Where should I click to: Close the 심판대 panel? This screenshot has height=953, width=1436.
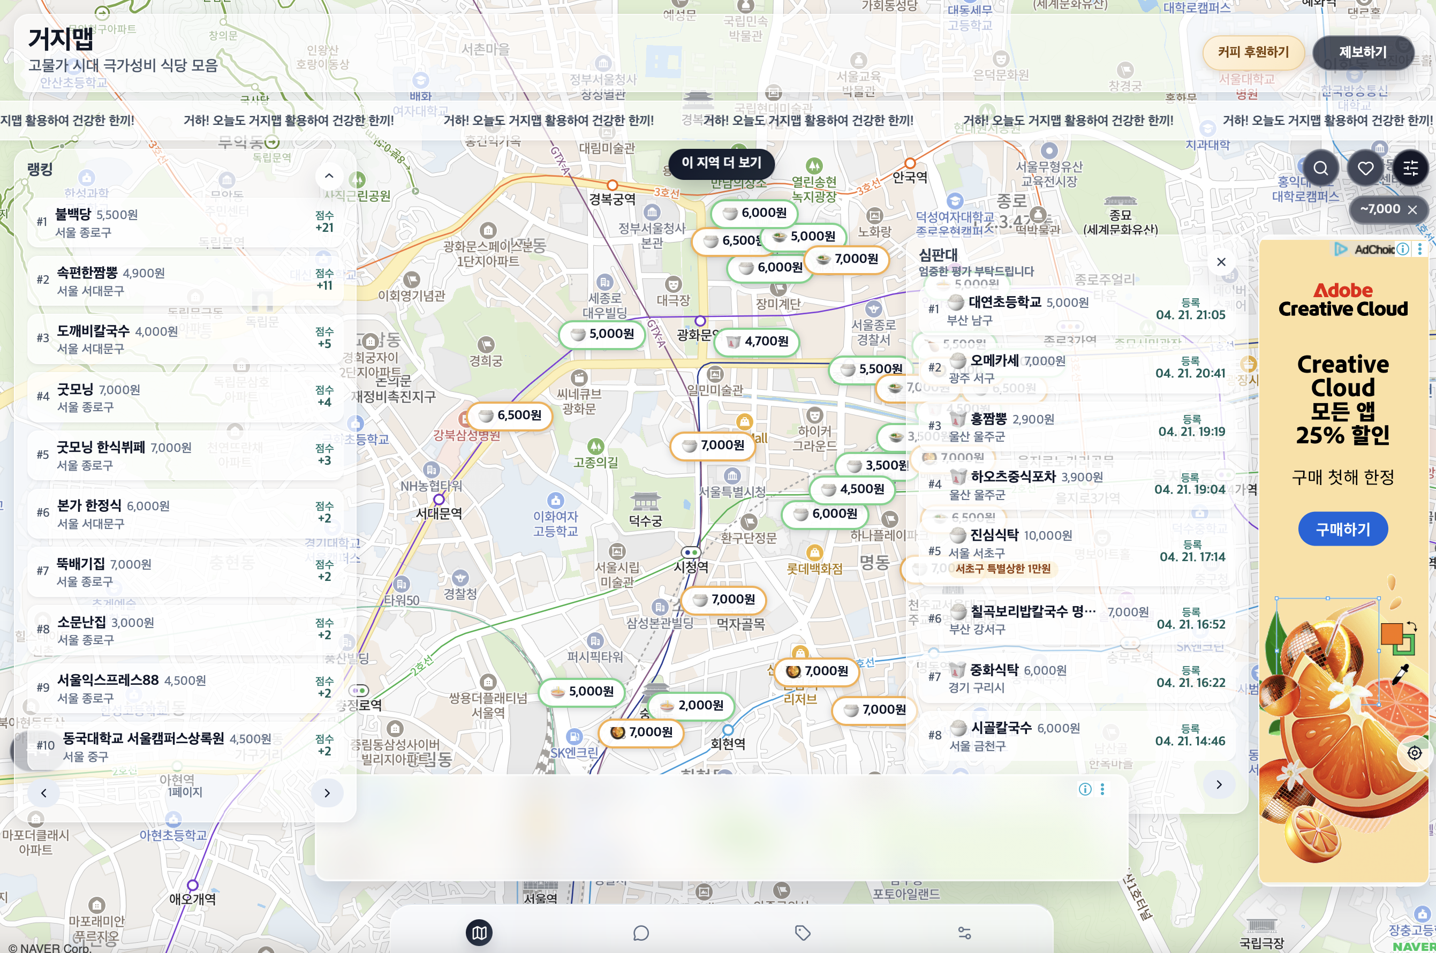pos(1221,262)
